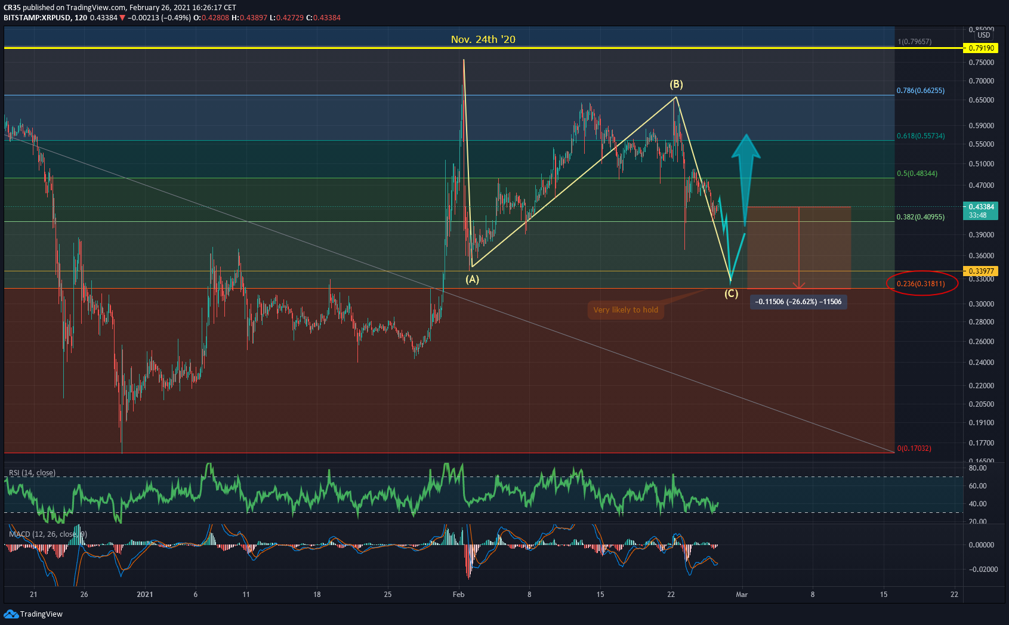This screenshot has height=625, width=1009.
Task: Select the 0(0.17032) Fibonacci label
Action: [x=914, y=448]
